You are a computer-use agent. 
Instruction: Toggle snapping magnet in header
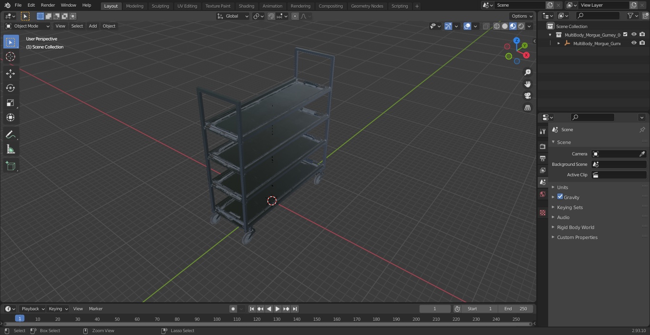271,16
